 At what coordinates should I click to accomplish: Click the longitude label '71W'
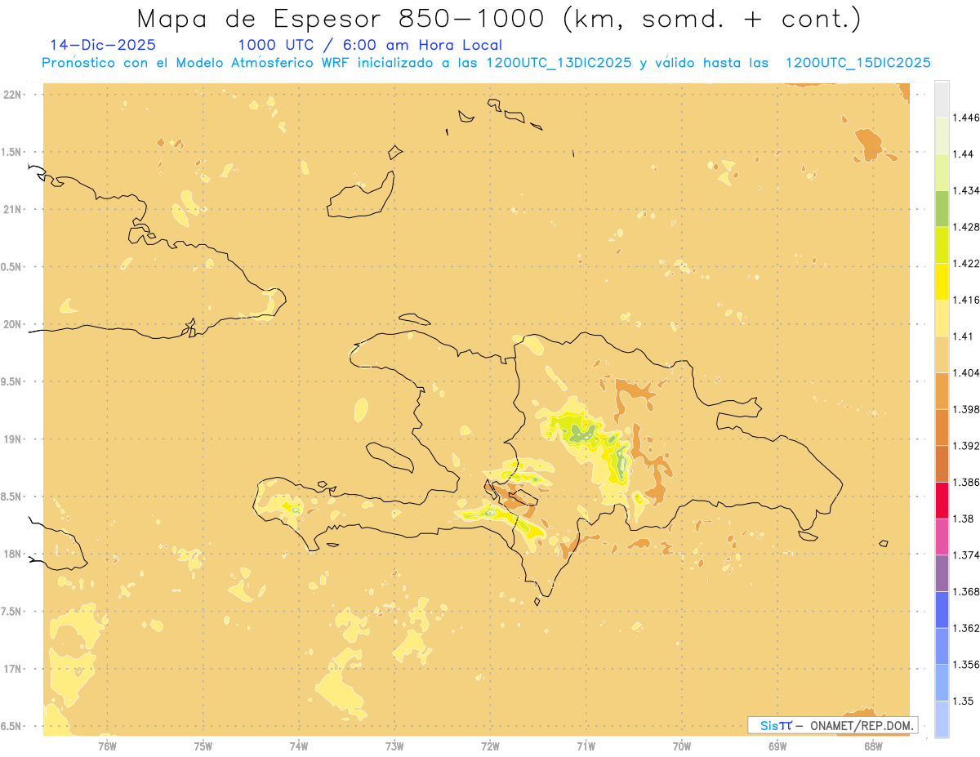[586, 746]
